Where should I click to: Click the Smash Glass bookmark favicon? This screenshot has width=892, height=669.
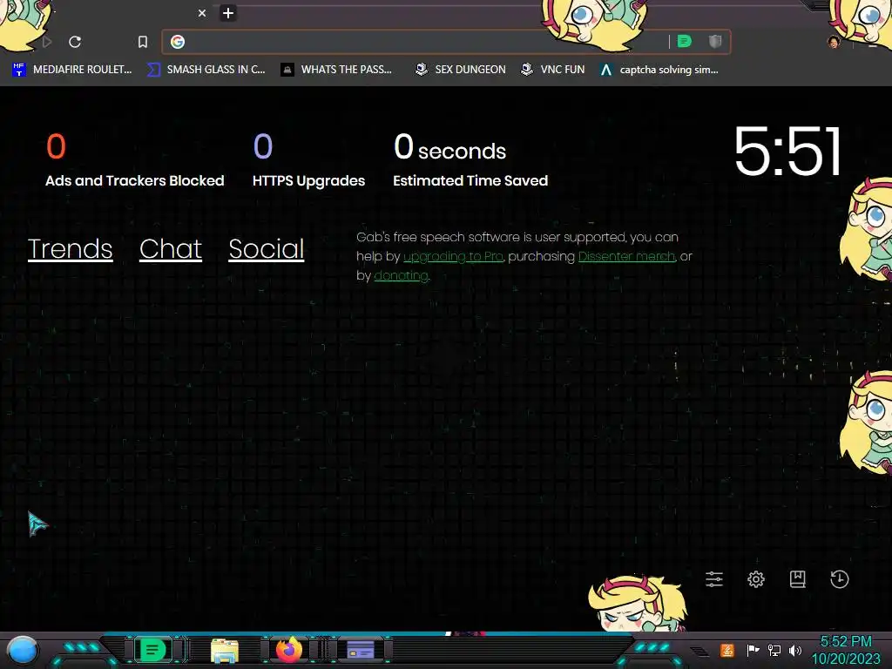point(153,70)
